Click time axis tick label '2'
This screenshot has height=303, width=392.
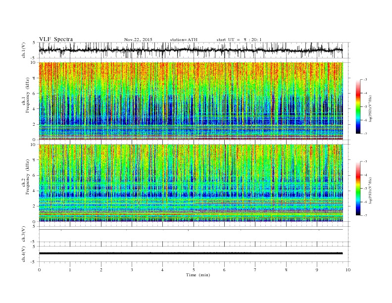pos(101,270)
